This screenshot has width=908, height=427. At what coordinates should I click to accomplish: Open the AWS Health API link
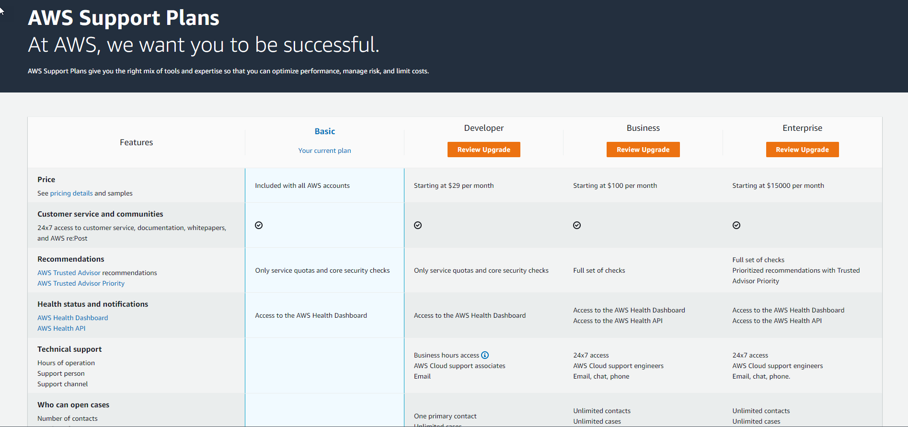point(61,328)
